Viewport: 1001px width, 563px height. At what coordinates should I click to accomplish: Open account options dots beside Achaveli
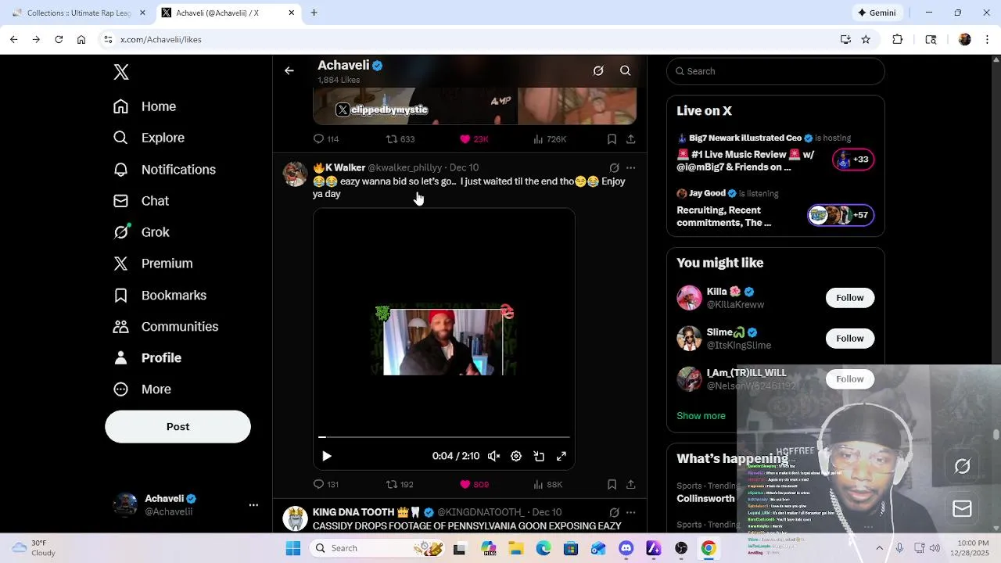click(253, 505)
